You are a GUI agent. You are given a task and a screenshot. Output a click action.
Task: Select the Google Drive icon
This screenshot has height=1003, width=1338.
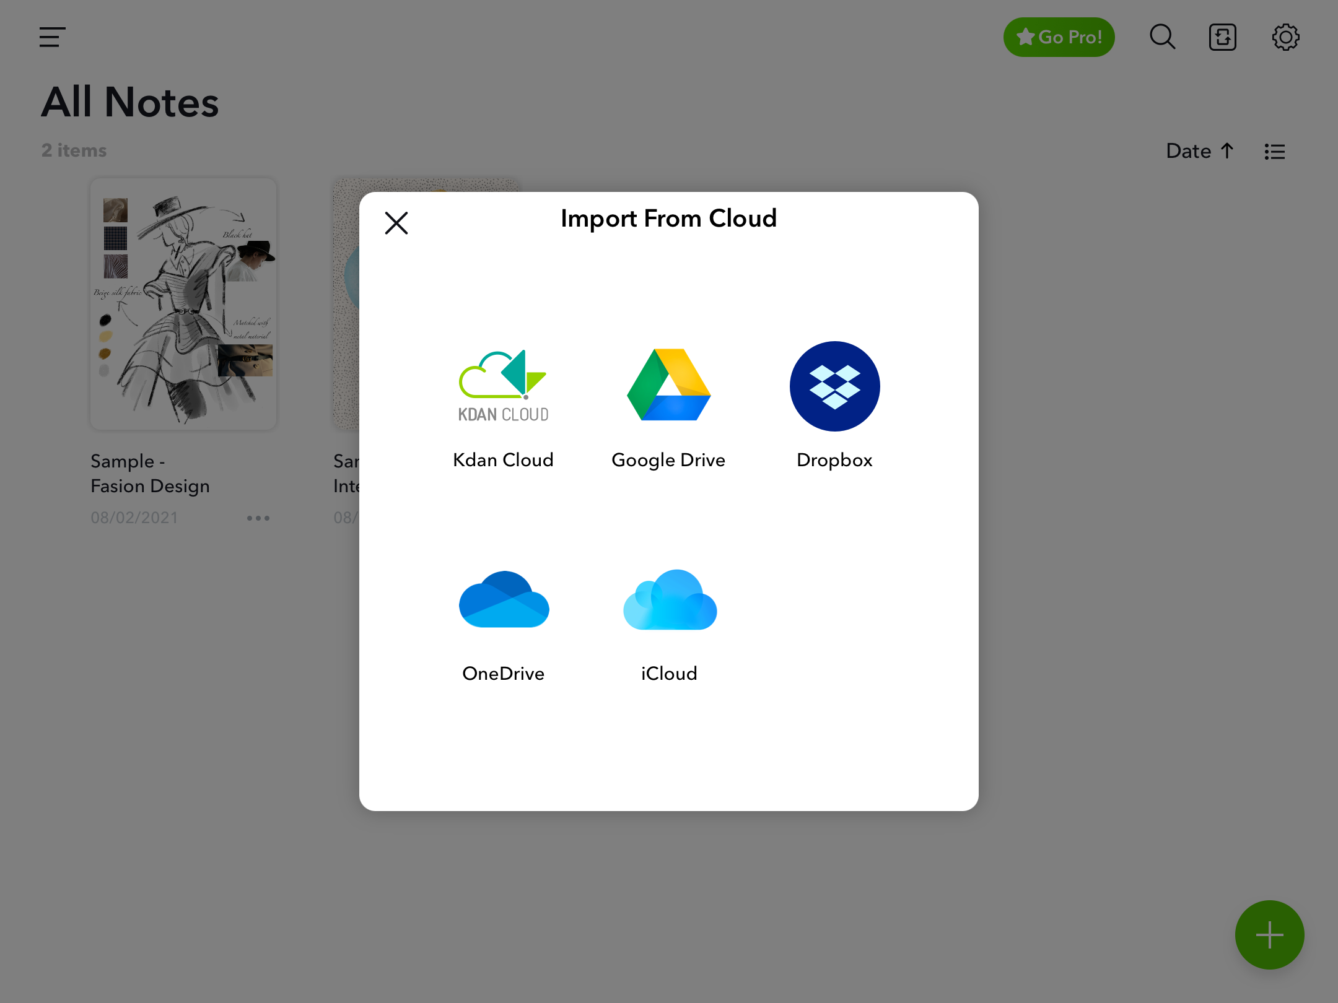pyautogui.click(x=669, y=385)
